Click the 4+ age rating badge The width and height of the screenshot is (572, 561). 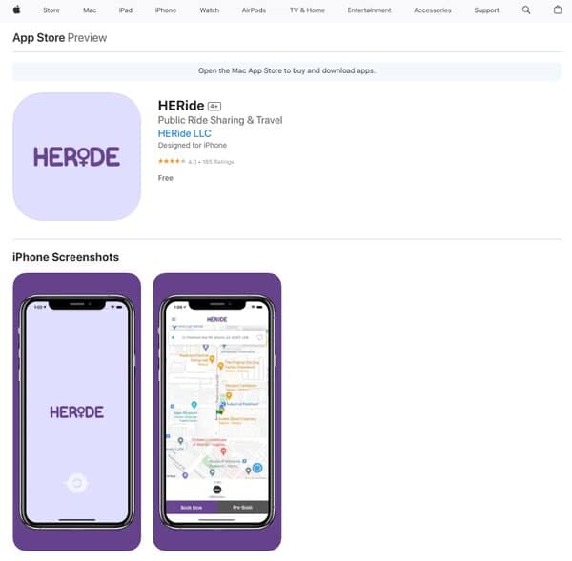click(214, 106)
